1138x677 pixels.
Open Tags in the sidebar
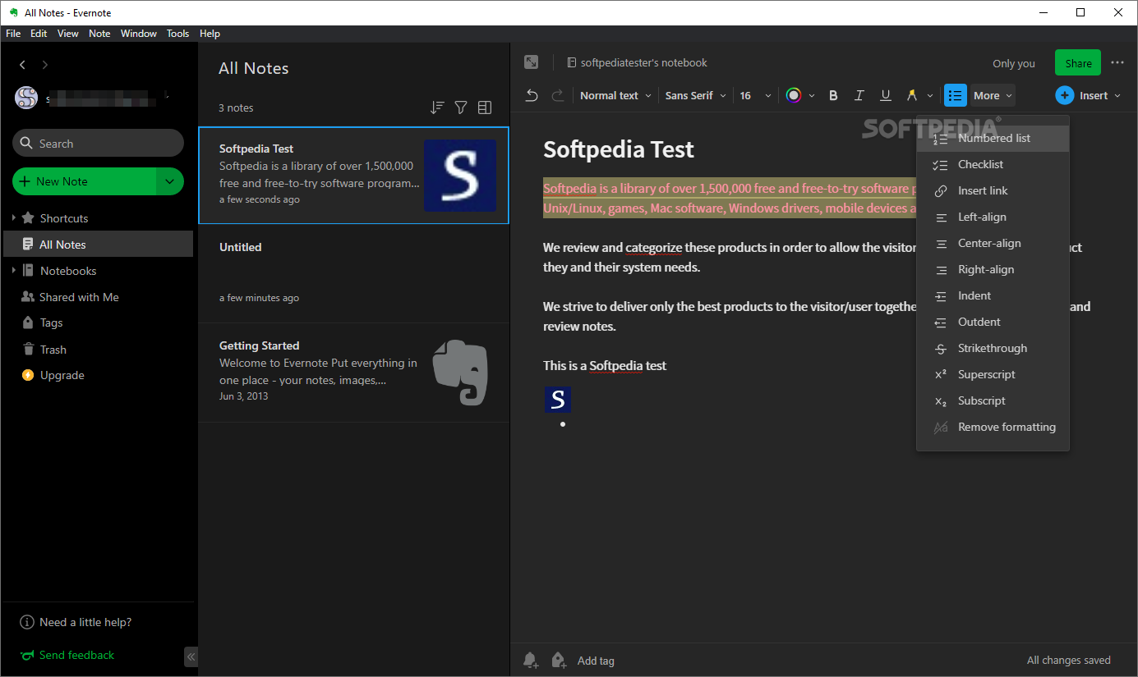click(51, 323)
